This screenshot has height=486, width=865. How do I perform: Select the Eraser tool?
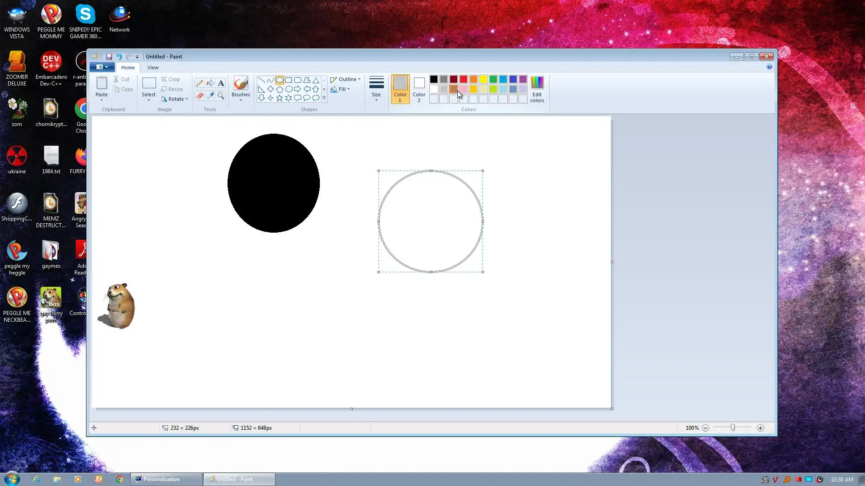pos(199,96)
